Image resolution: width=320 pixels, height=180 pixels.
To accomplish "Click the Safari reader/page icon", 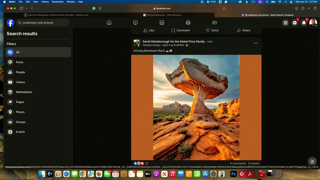I will (100, 8).
